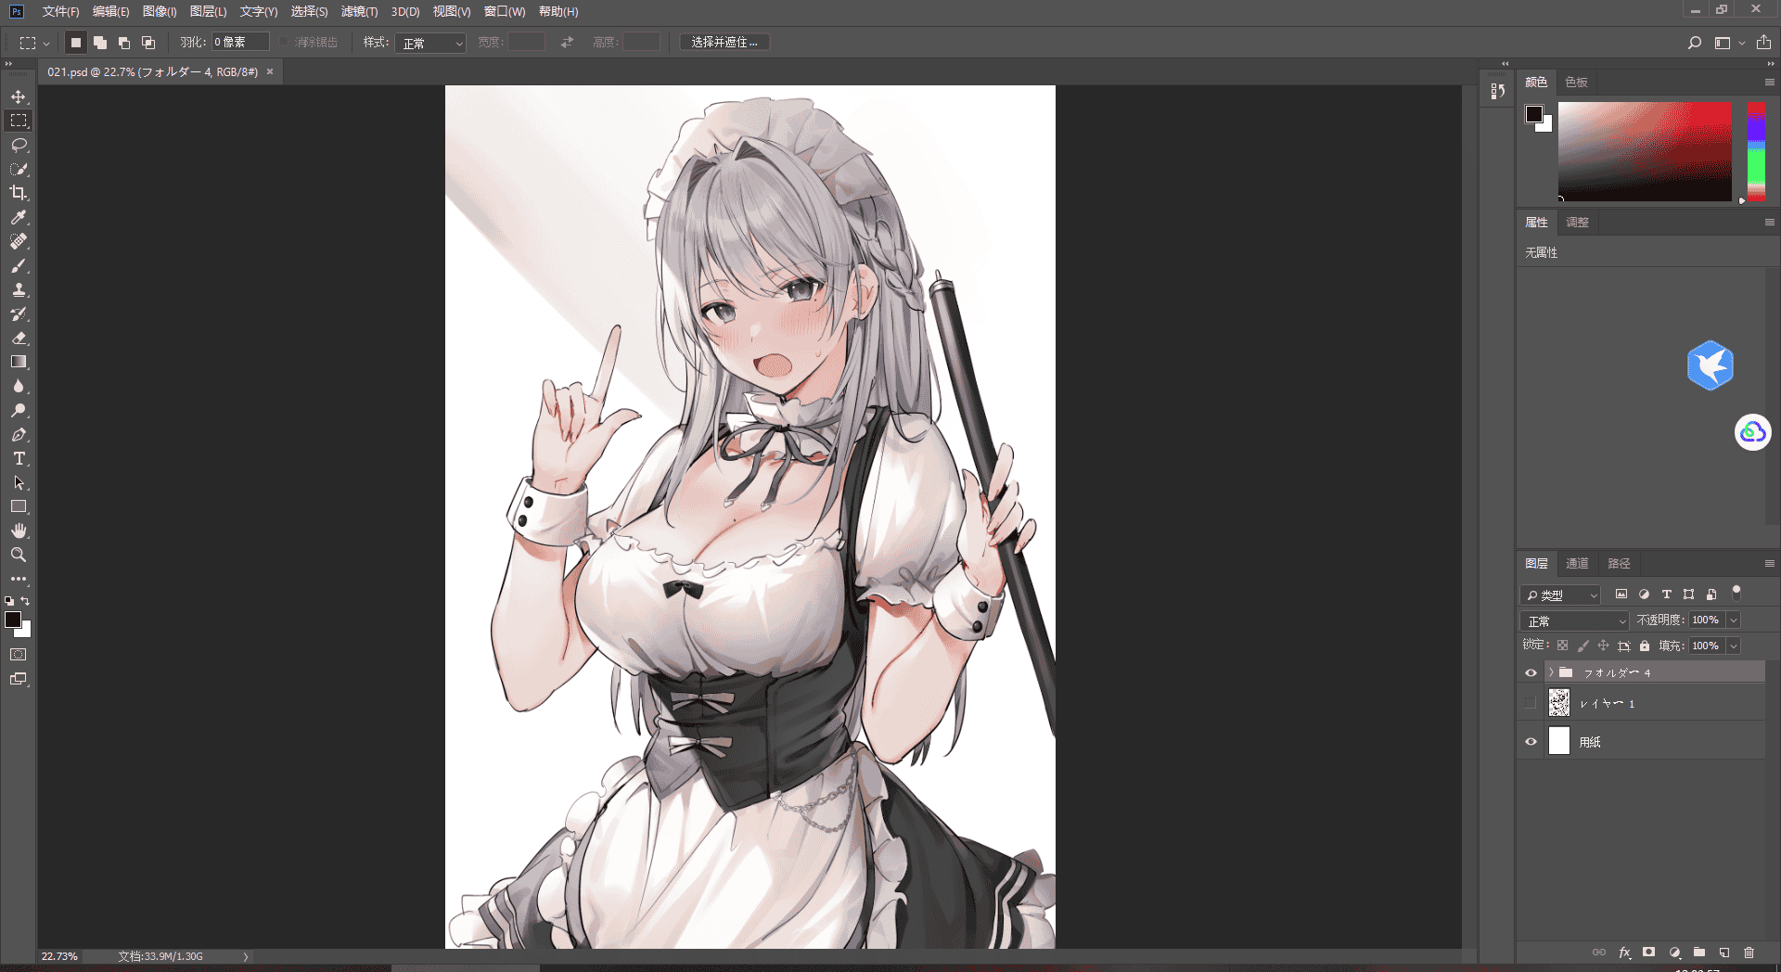Close the 021.psd document tab
This screenshot has width=1781, height=972.
point(270,71)
